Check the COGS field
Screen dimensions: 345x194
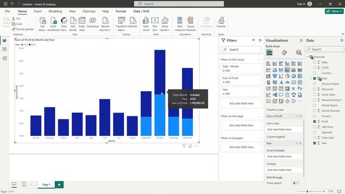(314, 68)
